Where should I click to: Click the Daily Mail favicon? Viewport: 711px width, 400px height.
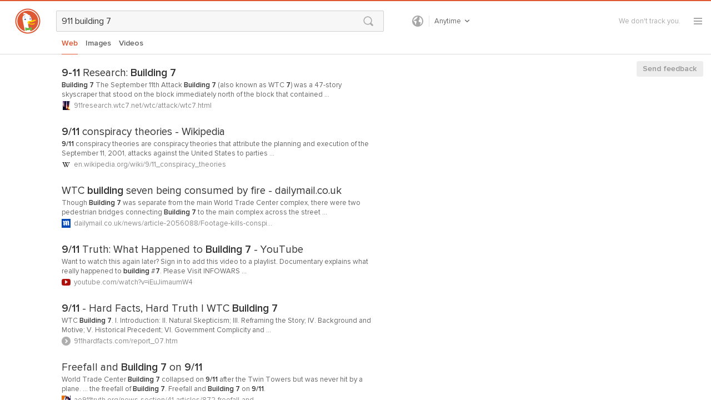(66, 223)
